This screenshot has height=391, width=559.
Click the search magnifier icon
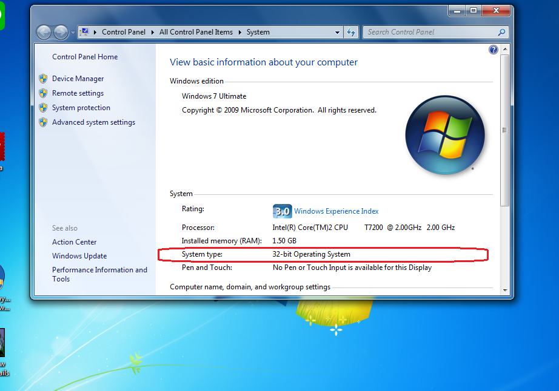501,32
